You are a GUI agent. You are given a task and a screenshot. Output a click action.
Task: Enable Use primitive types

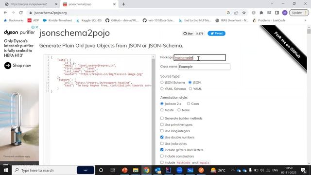[x=162, y=124]
